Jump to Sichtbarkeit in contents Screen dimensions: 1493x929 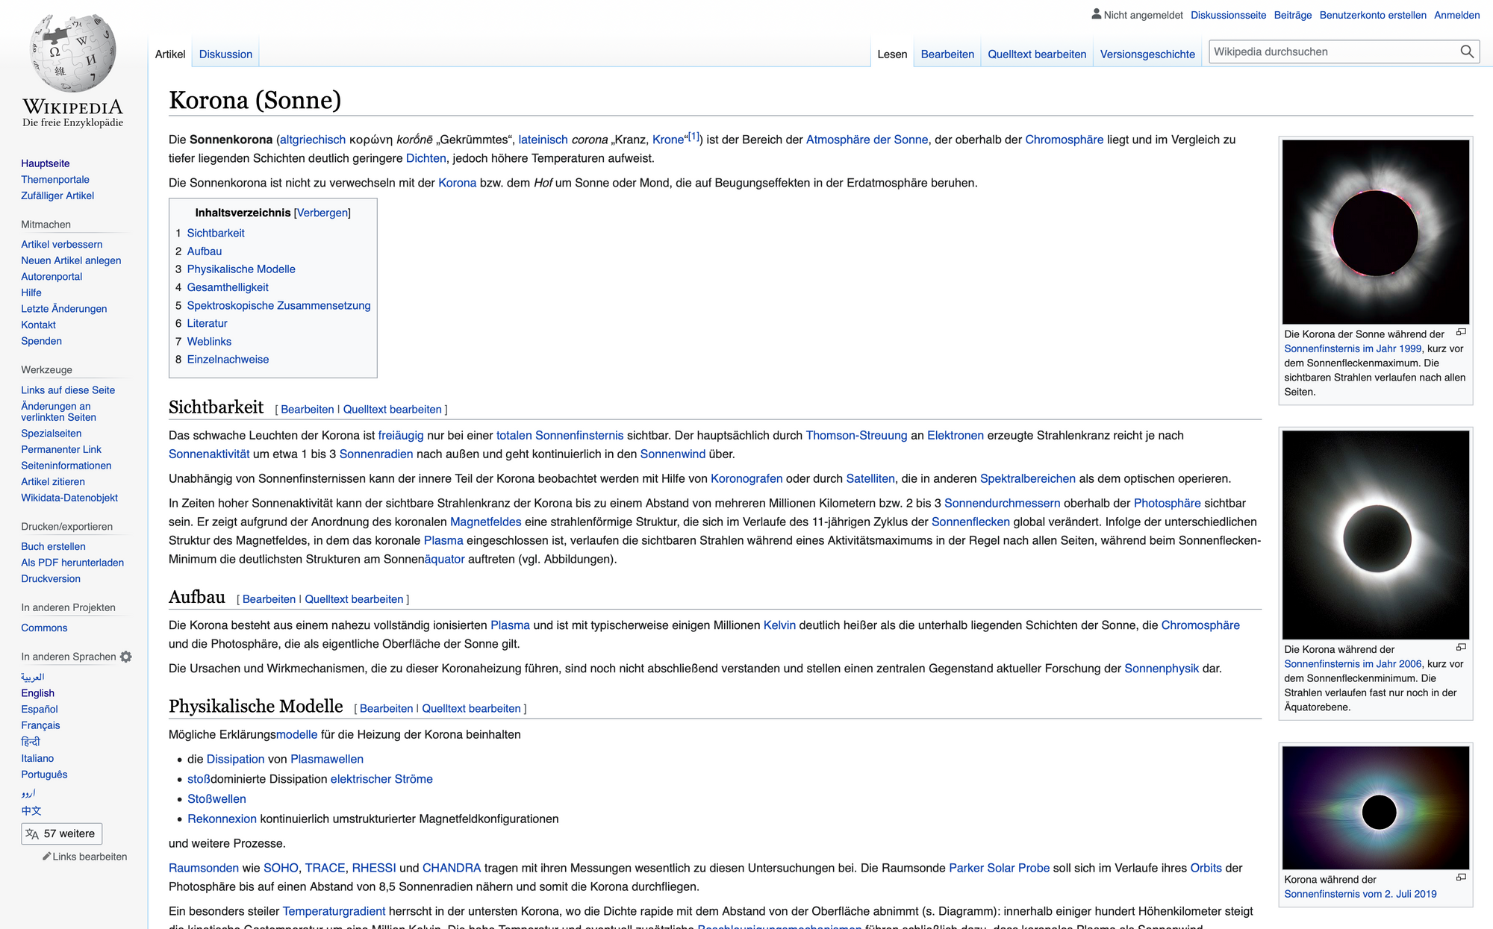click(x=216, y=233)
